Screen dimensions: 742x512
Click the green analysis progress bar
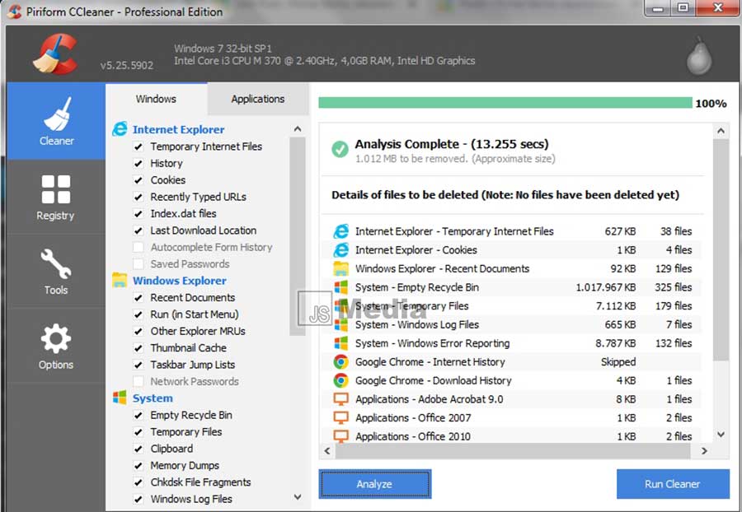click(x=505, y=103)
